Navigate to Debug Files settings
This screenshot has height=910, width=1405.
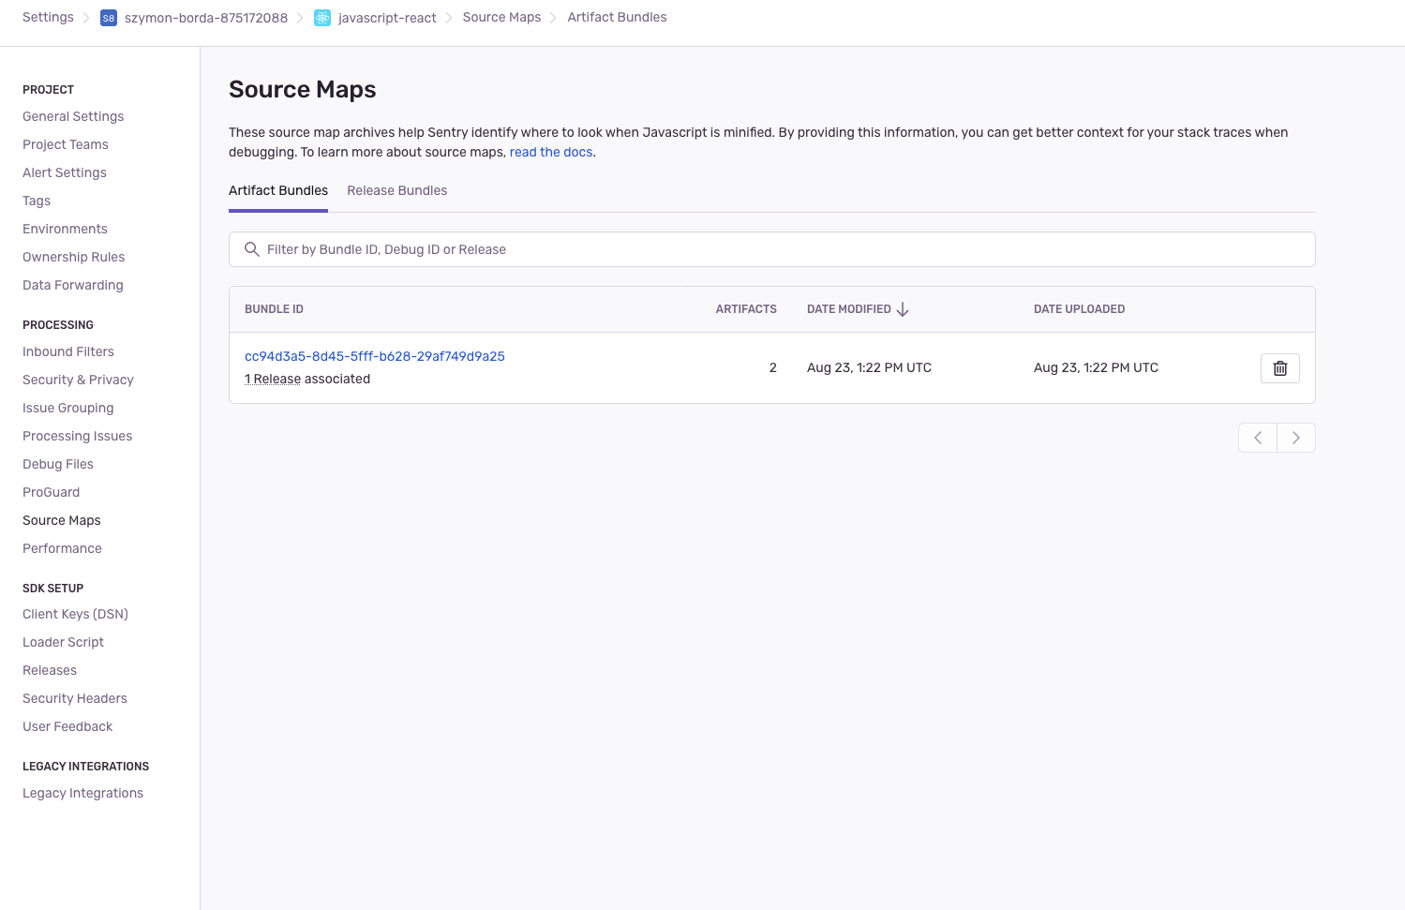pyautogui.click(x=58, y=464)
